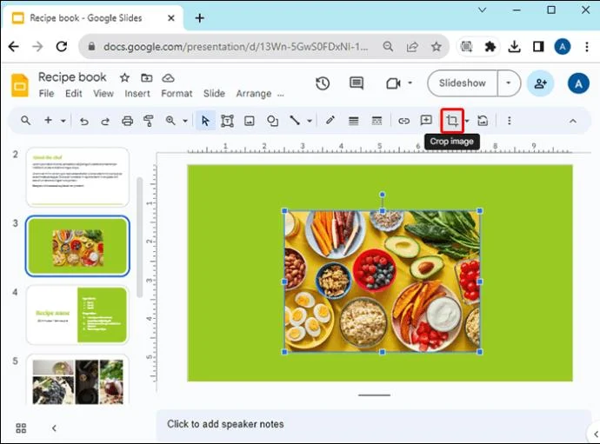
Task: Click the image rotation handle
Action: coord(382,195)
